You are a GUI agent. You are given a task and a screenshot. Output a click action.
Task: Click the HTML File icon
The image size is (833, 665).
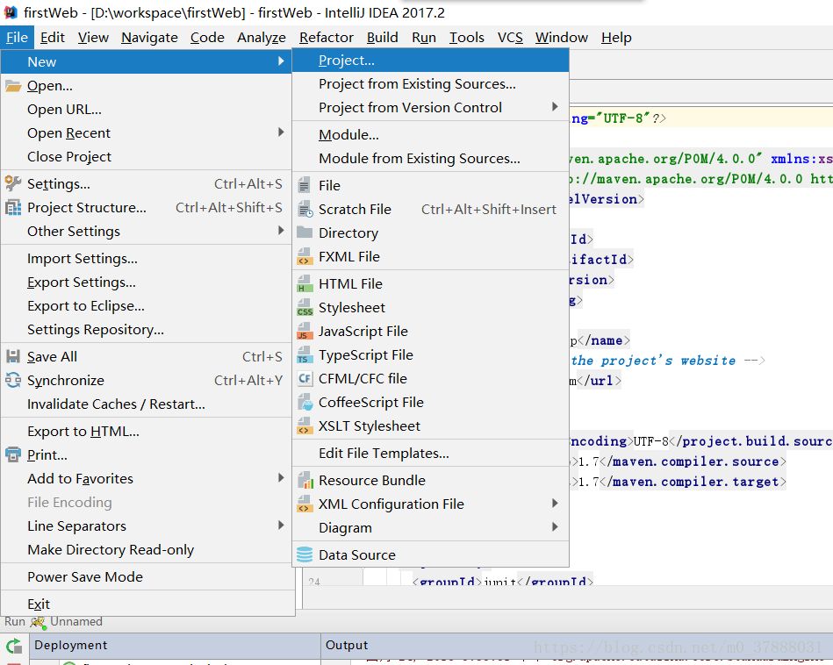(305, 283)
